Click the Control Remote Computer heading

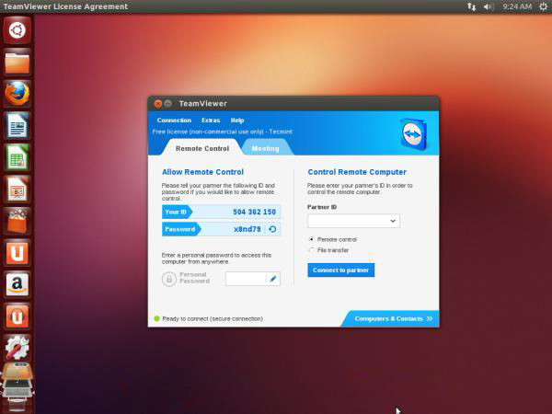357,172
